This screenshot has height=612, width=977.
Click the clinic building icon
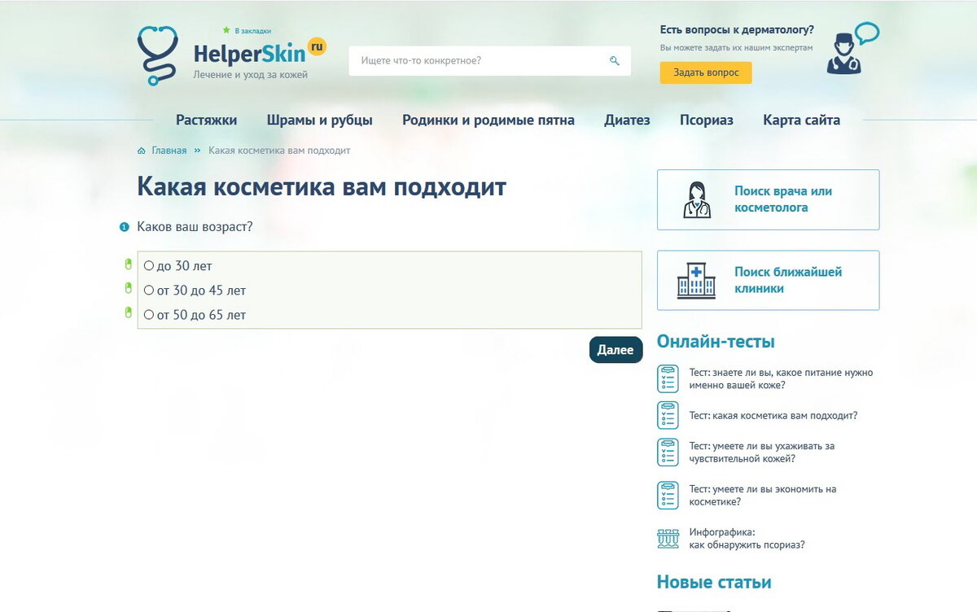click(696, 281)
